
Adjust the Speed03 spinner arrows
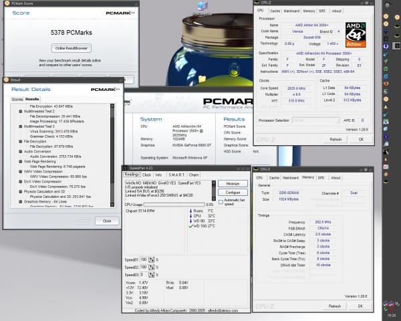152,275
